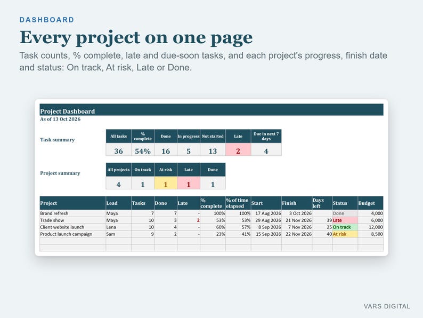Image resolution: width=423 pixels, height=318 pixels.
Task: Select the 40 days left cell
Action: pos(322,234)
